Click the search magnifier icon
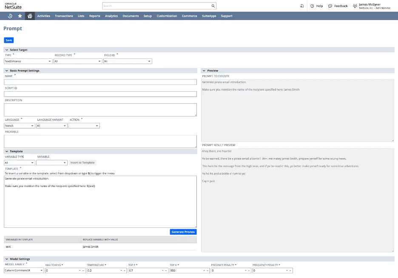Image resolution: width=398 pixels, height=278 pixels. 213,6
